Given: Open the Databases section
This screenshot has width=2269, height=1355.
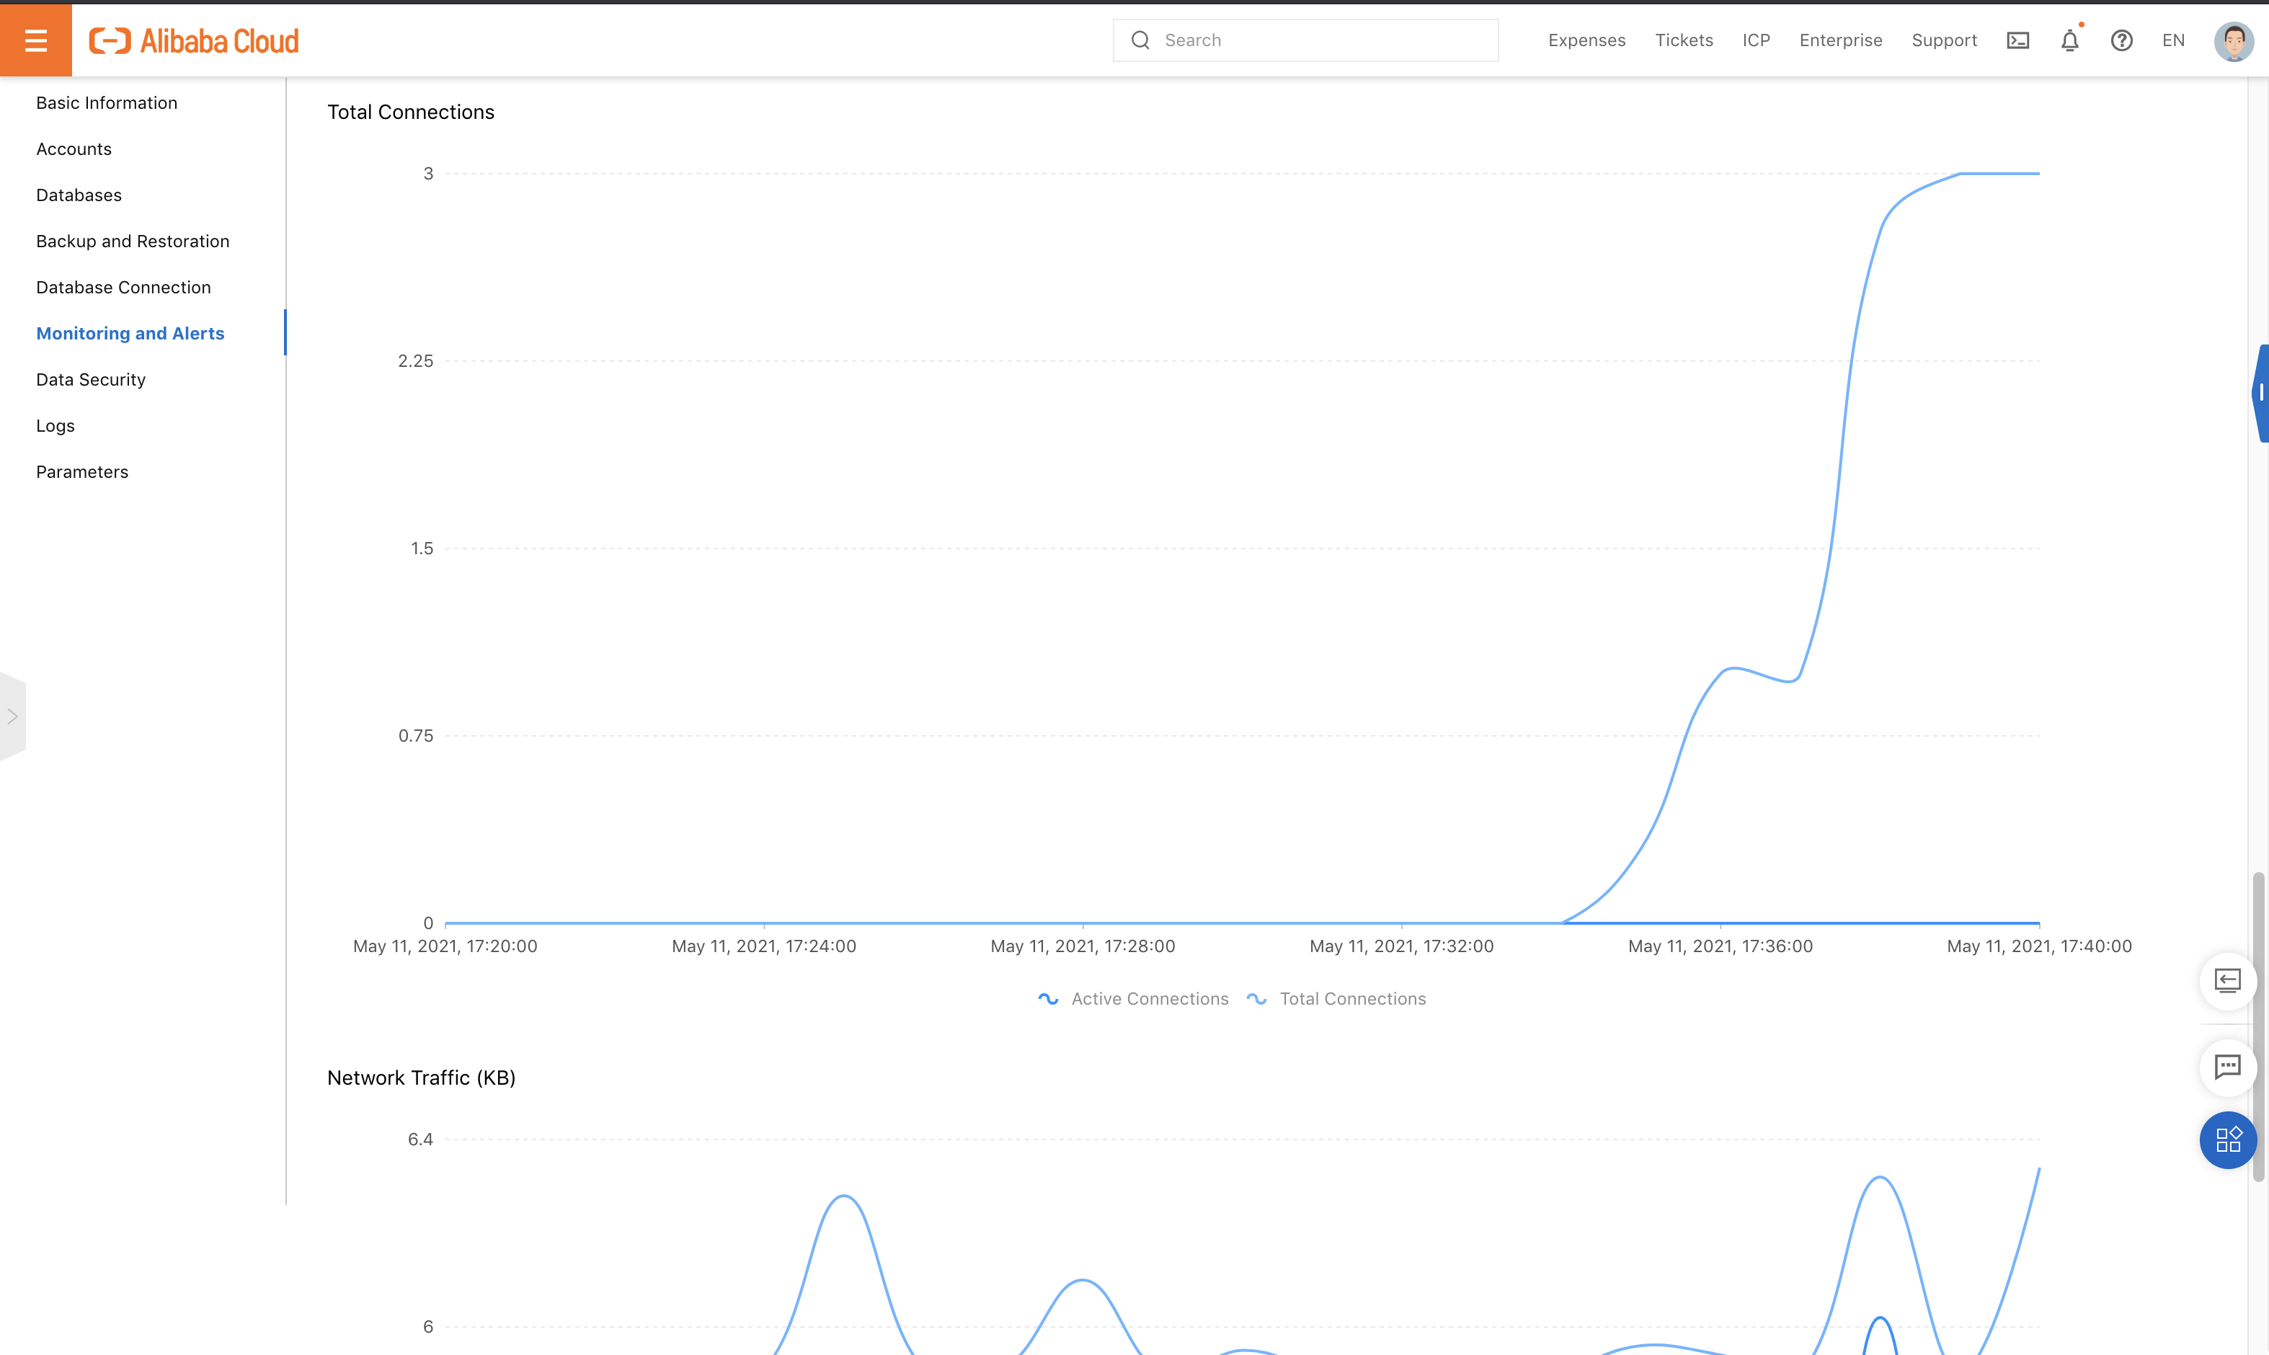Looking at the screenshot, I should tap(79, 195).
